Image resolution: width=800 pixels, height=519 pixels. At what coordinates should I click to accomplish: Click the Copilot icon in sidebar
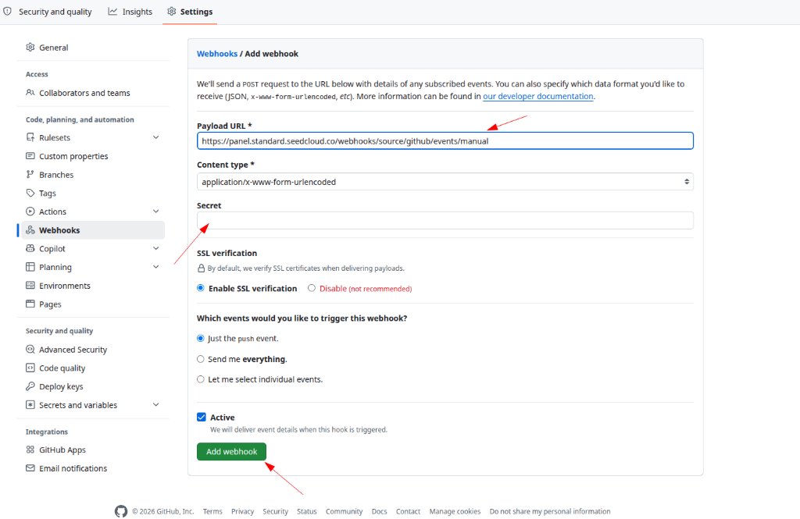click(x=30, y=248)
